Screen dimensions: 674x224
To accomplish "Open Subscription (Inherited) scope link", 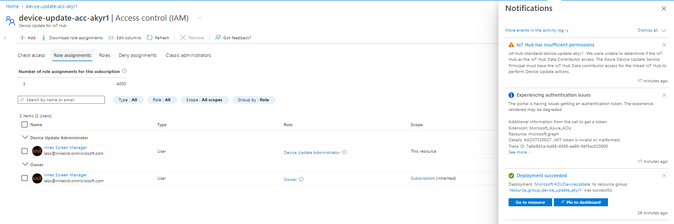I will (x=433, y=178).
